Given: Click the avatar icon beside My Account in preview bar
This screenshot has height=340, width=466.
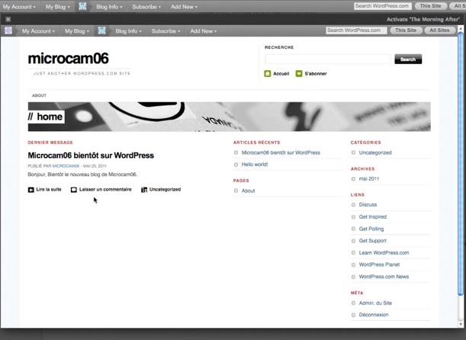Looking at the screenshot, I should tap(8, 30).
